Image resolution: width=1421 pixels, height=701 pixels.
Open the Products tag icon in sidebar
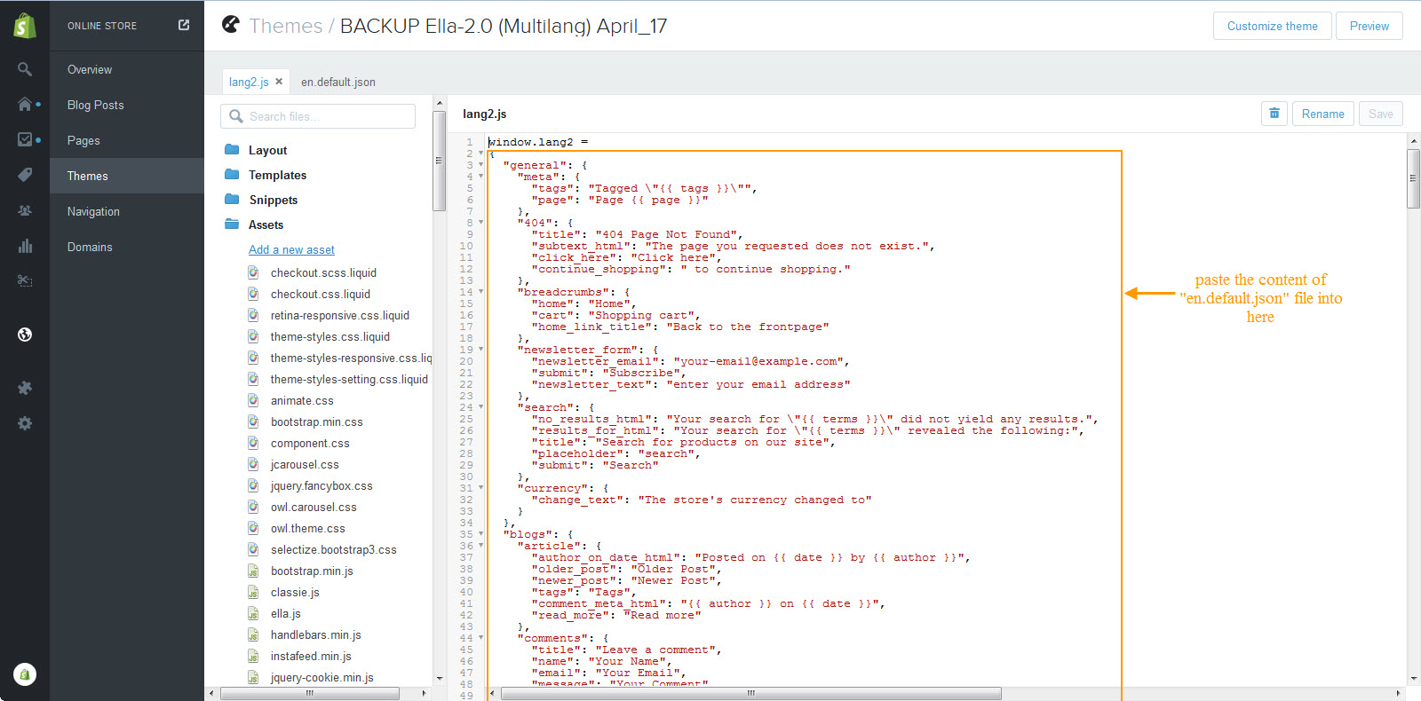25,175
